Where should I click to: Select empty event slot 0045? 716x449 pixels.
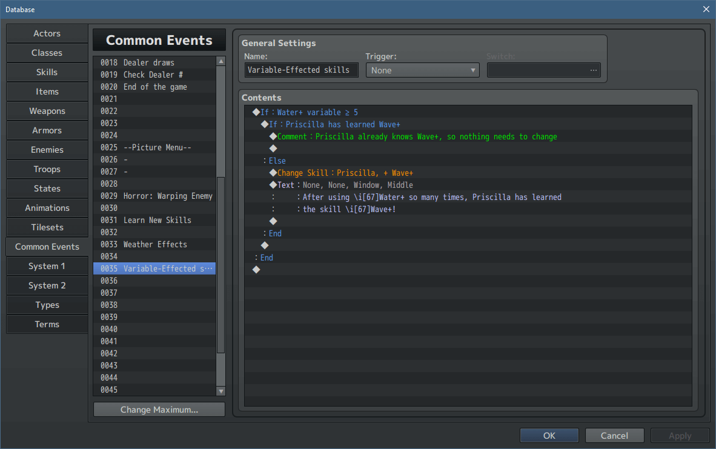[x=154, y=390]
